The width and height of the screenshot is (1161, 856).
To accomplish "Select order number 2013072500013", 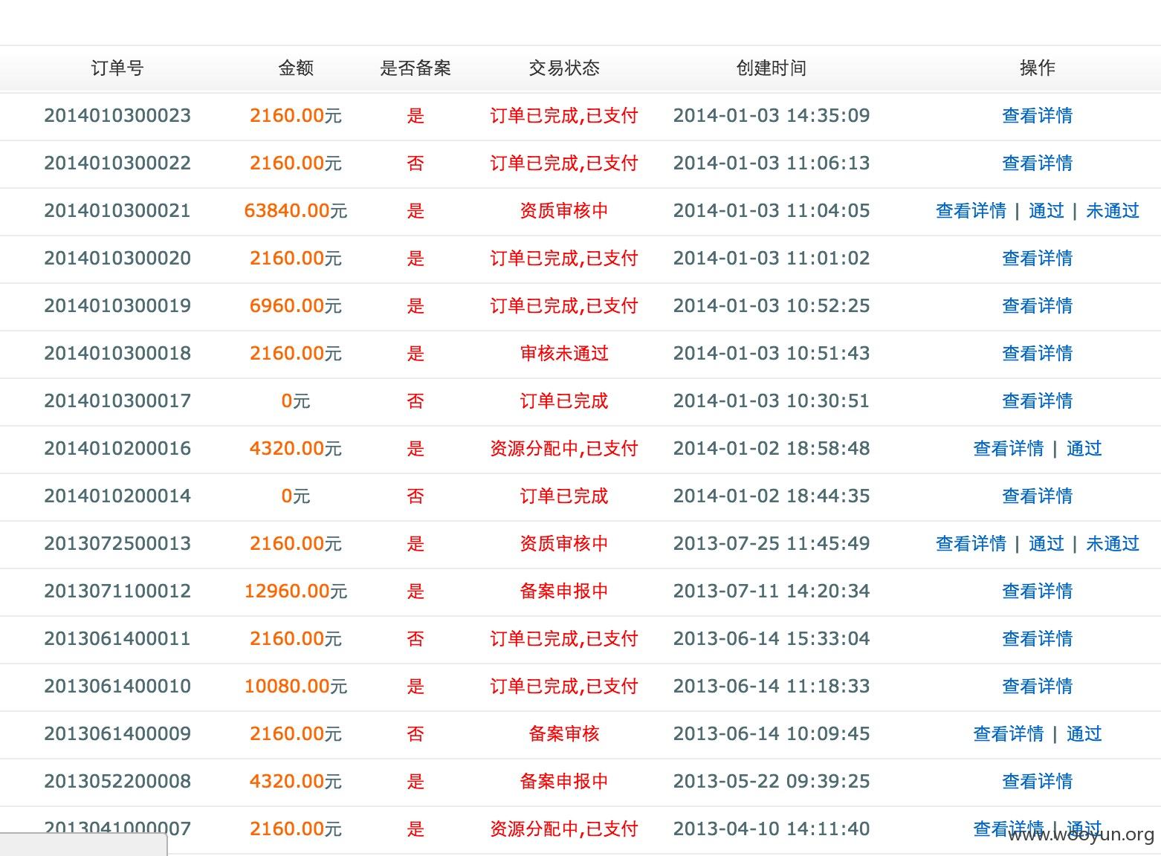I will click(117, 544).
